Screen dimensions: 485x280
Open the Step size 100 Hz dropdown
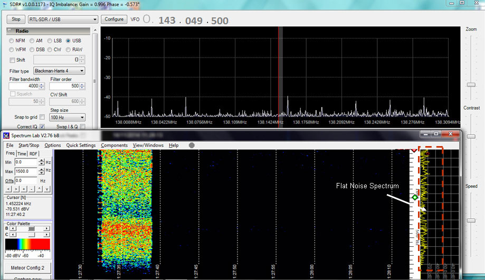pyautogui.click(x=67, y=117)
